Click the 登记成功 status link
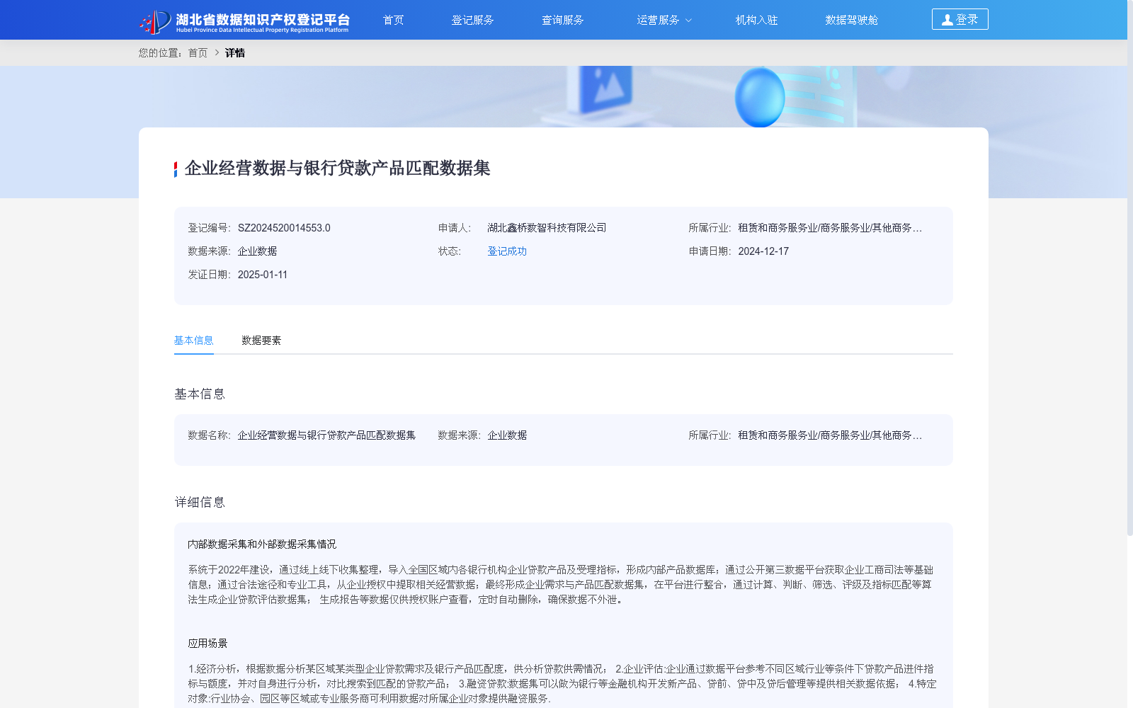 507,251
